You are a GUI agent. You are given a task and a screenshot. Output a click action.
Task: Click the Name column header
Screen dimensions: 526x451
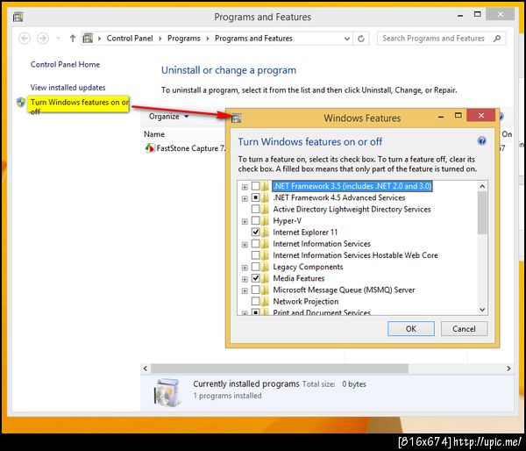coord(154,134)
